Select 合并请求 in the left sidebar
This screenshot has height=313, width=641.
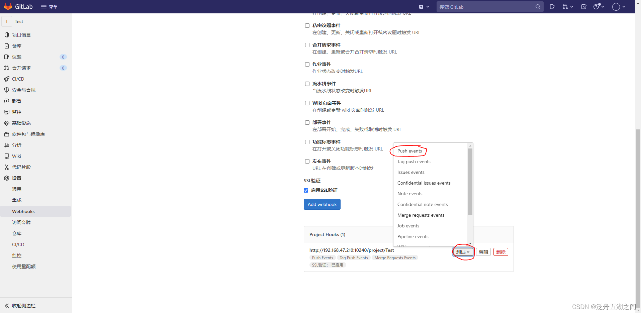pos(21,68)
